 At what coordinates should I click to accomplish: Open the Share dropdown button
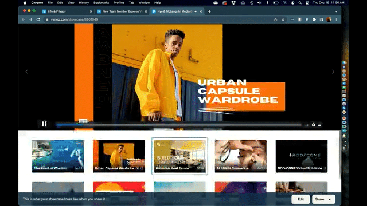click(323, 199)
